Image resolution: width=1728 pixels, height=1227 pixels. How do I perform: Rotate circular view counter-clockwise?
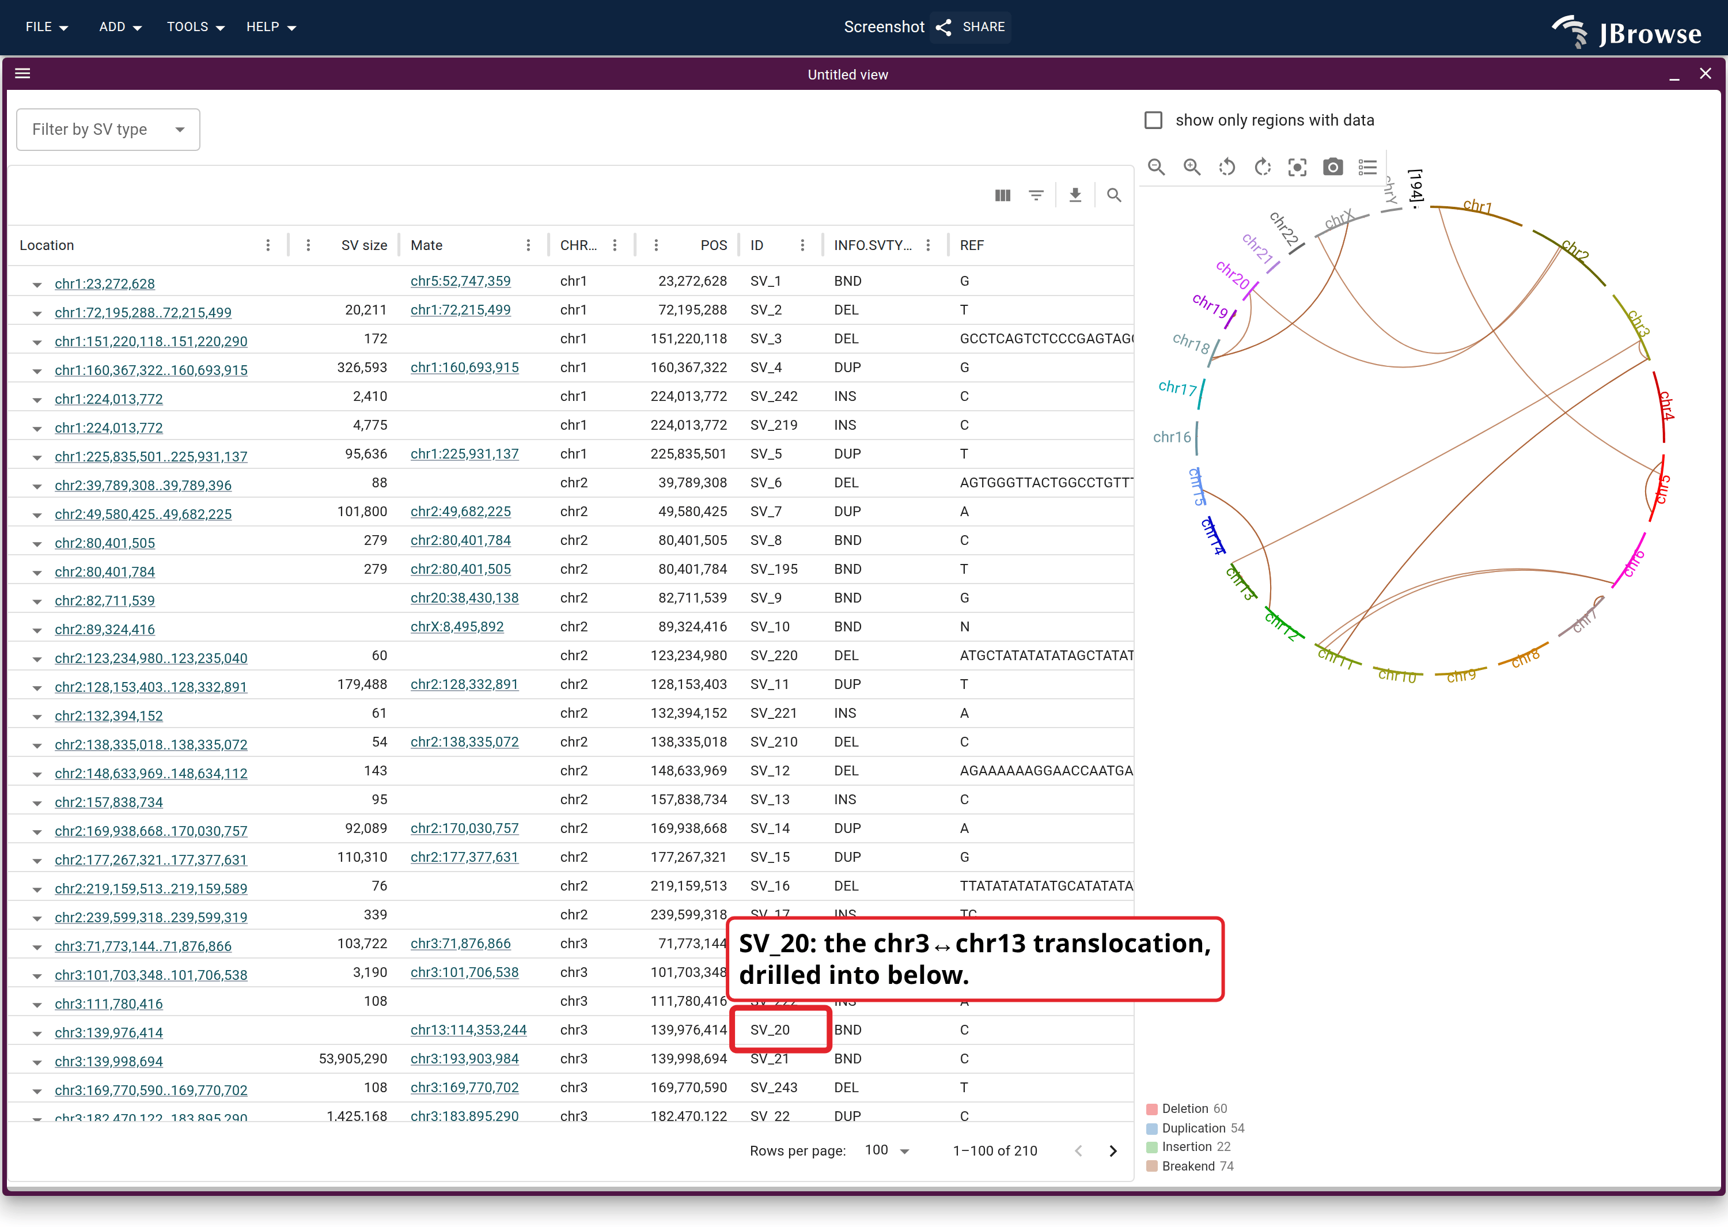click(1227, 167)
